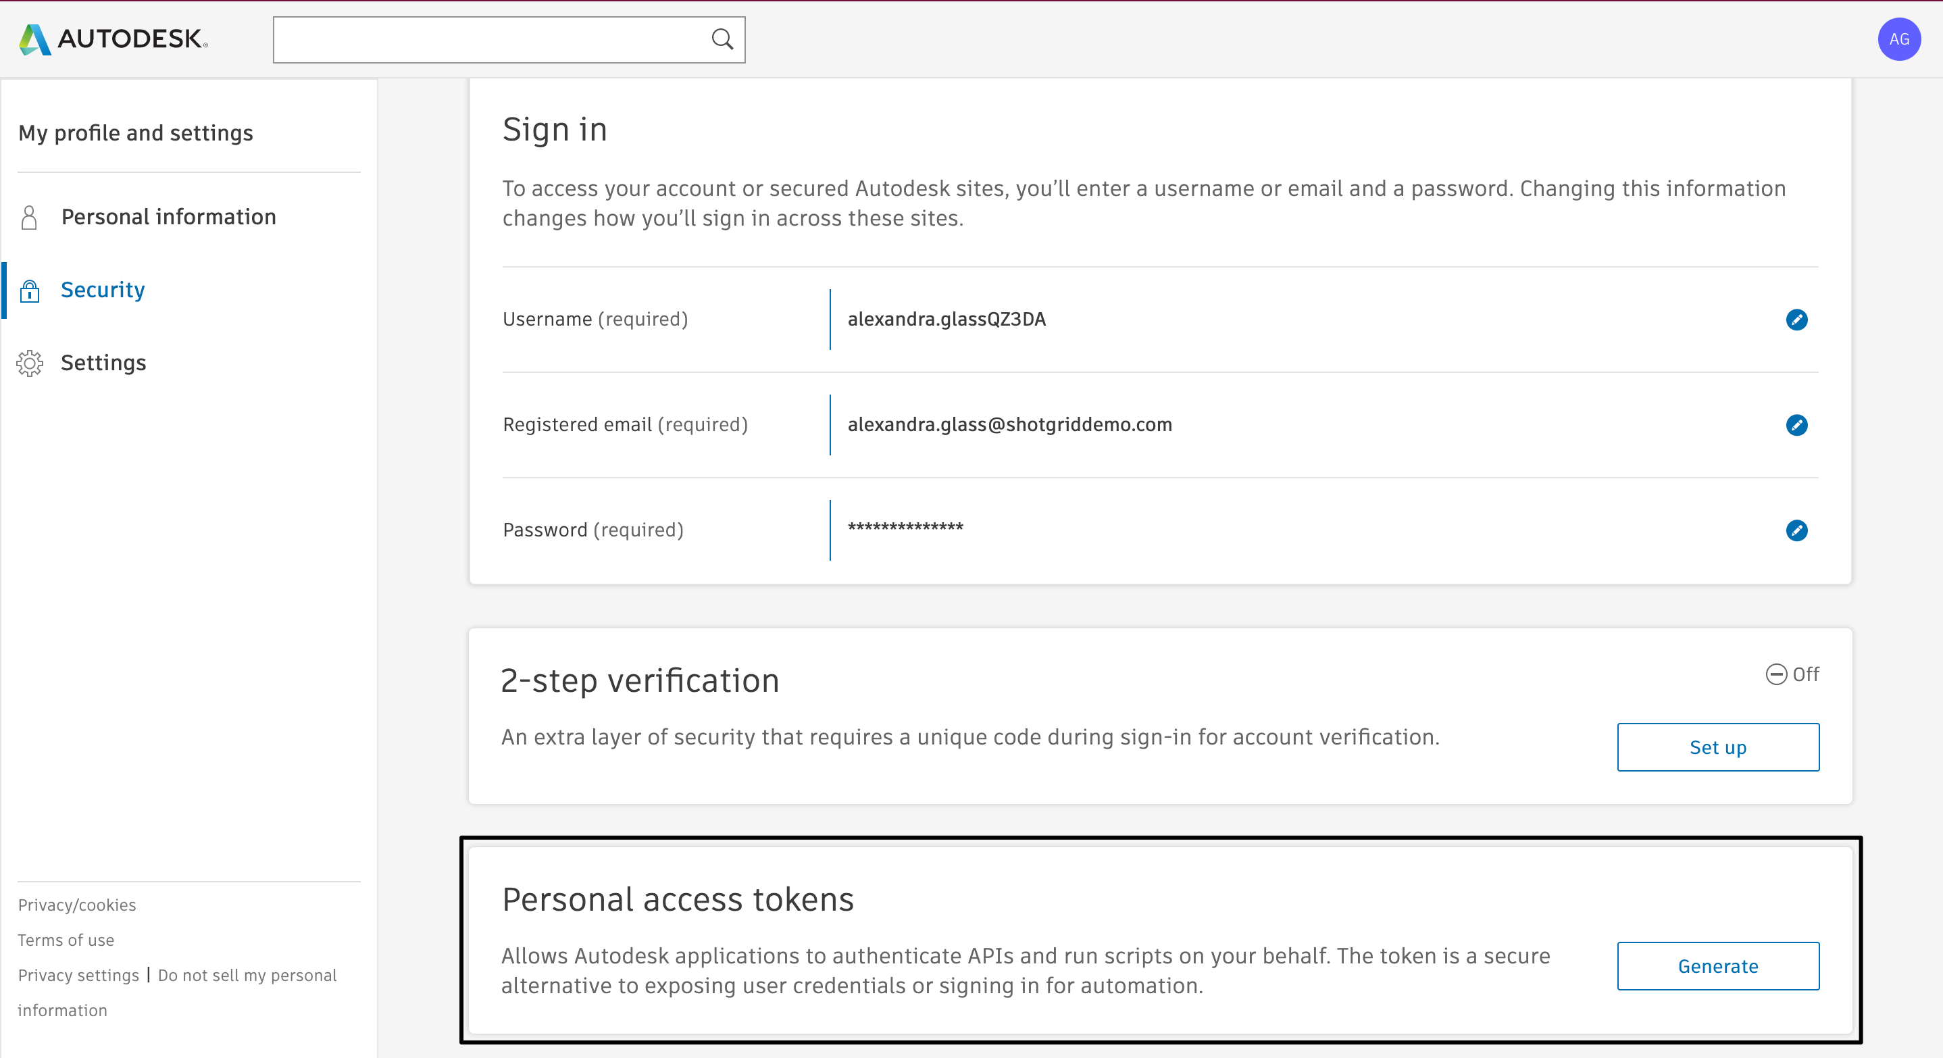Click Do not sell my personal information

pos(247,976)
